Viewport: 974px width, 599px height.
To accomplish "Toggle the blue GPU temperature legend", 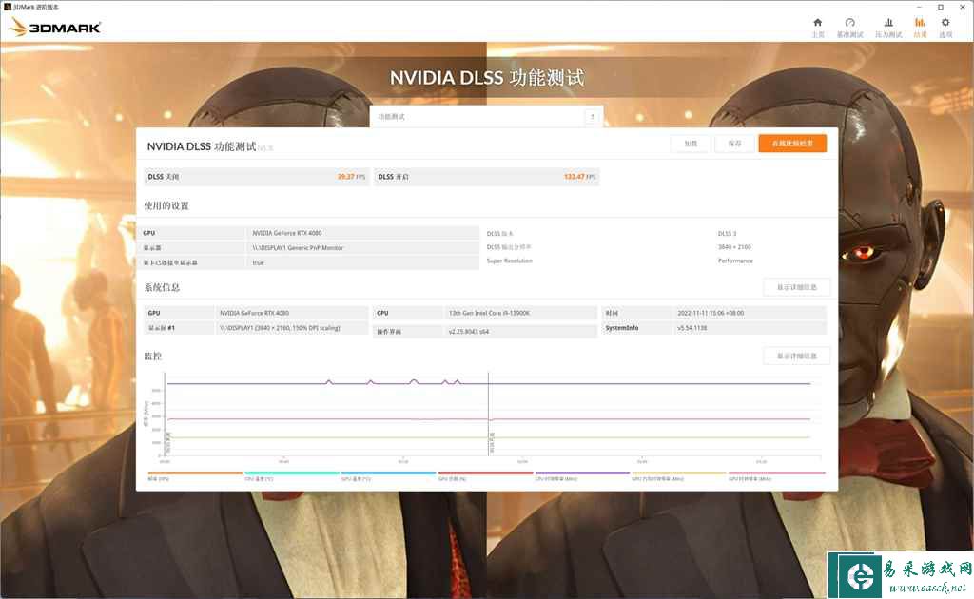I will (x=389, y=476).
